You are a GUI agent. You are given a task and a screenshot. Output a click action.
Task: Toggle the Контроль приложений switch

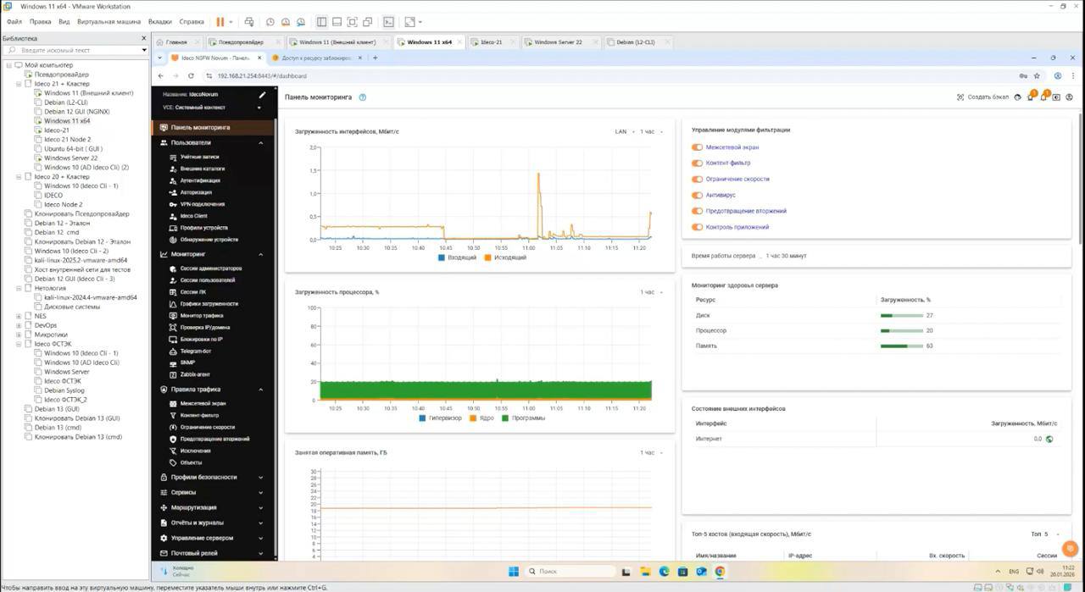point(698,227)
